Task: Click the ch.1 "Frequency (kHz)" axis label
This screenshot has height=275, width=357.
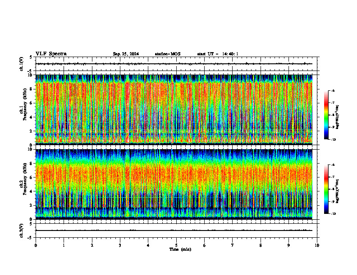Action: (x=25, y=104)
